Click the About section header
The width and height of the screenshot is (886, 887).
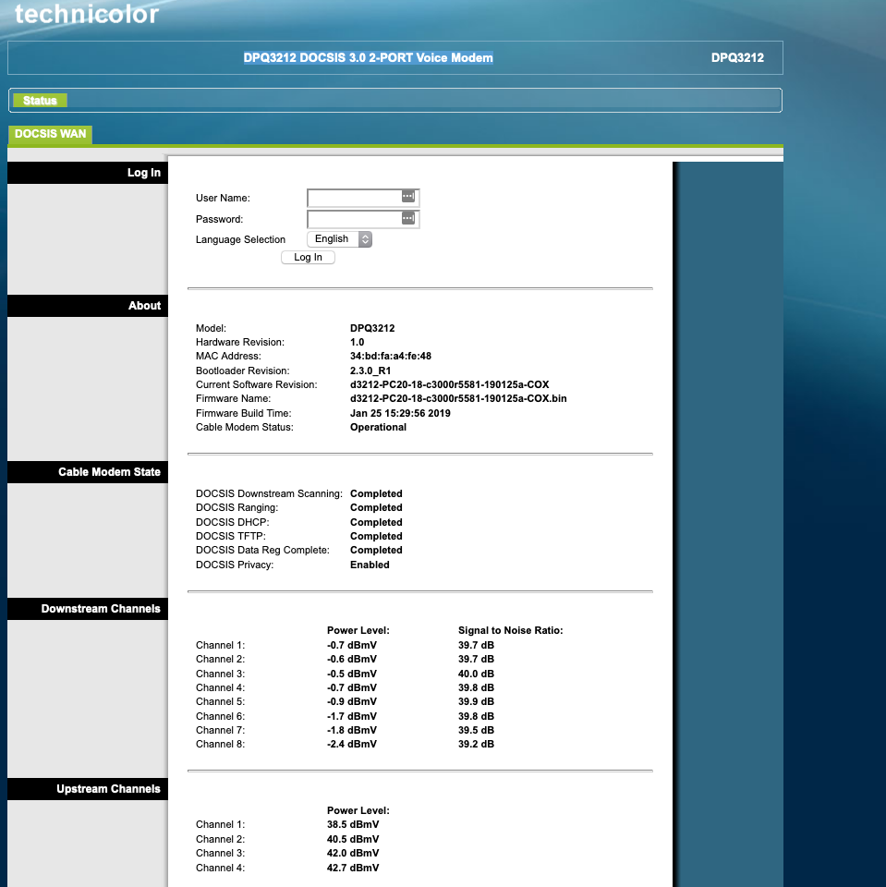click(88, 306)
